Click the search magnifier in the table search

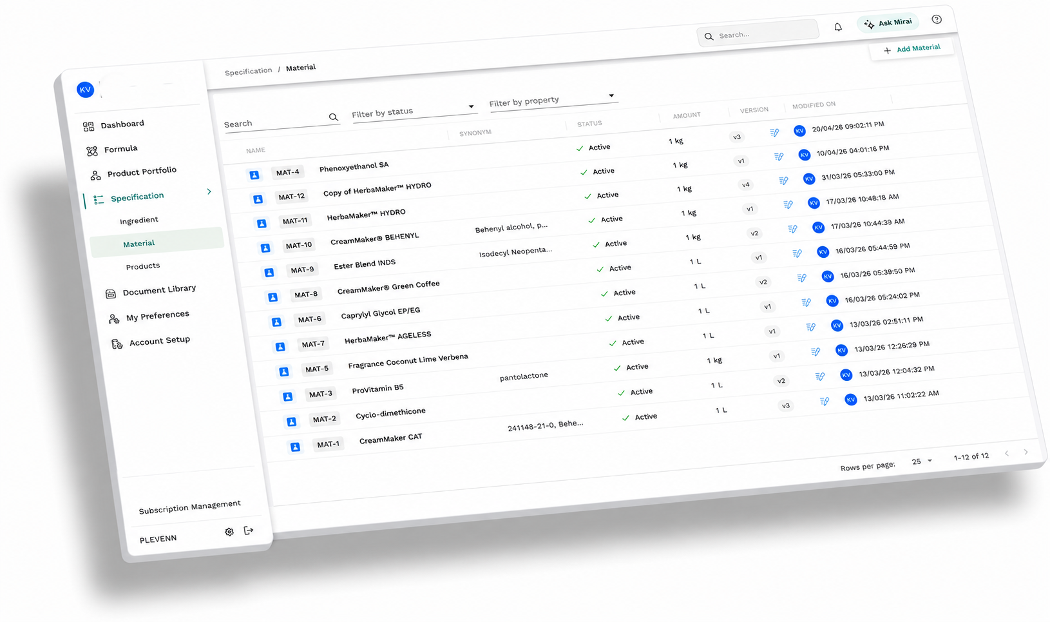[x=333, y=117]
